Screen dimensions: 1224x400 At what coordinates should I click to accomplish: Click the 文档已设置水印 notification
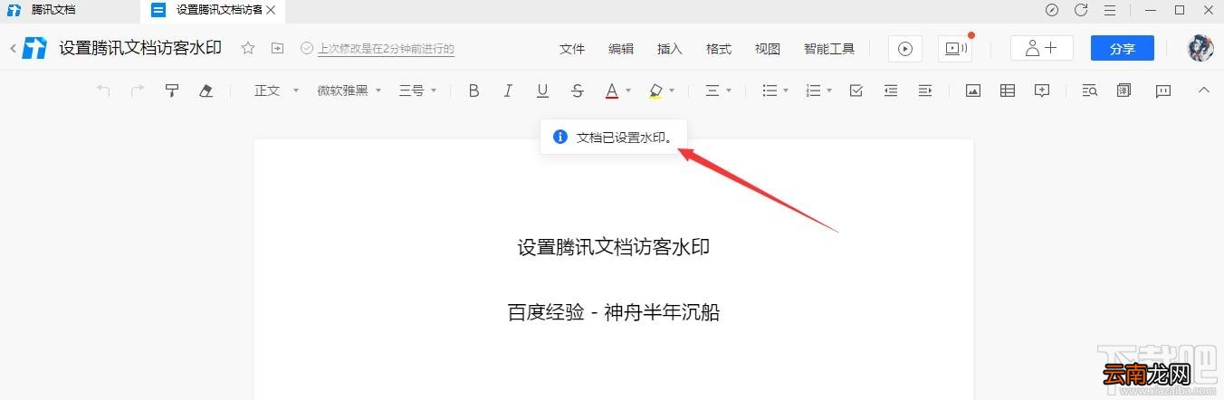pyautogui.click(x=613, y=138)
